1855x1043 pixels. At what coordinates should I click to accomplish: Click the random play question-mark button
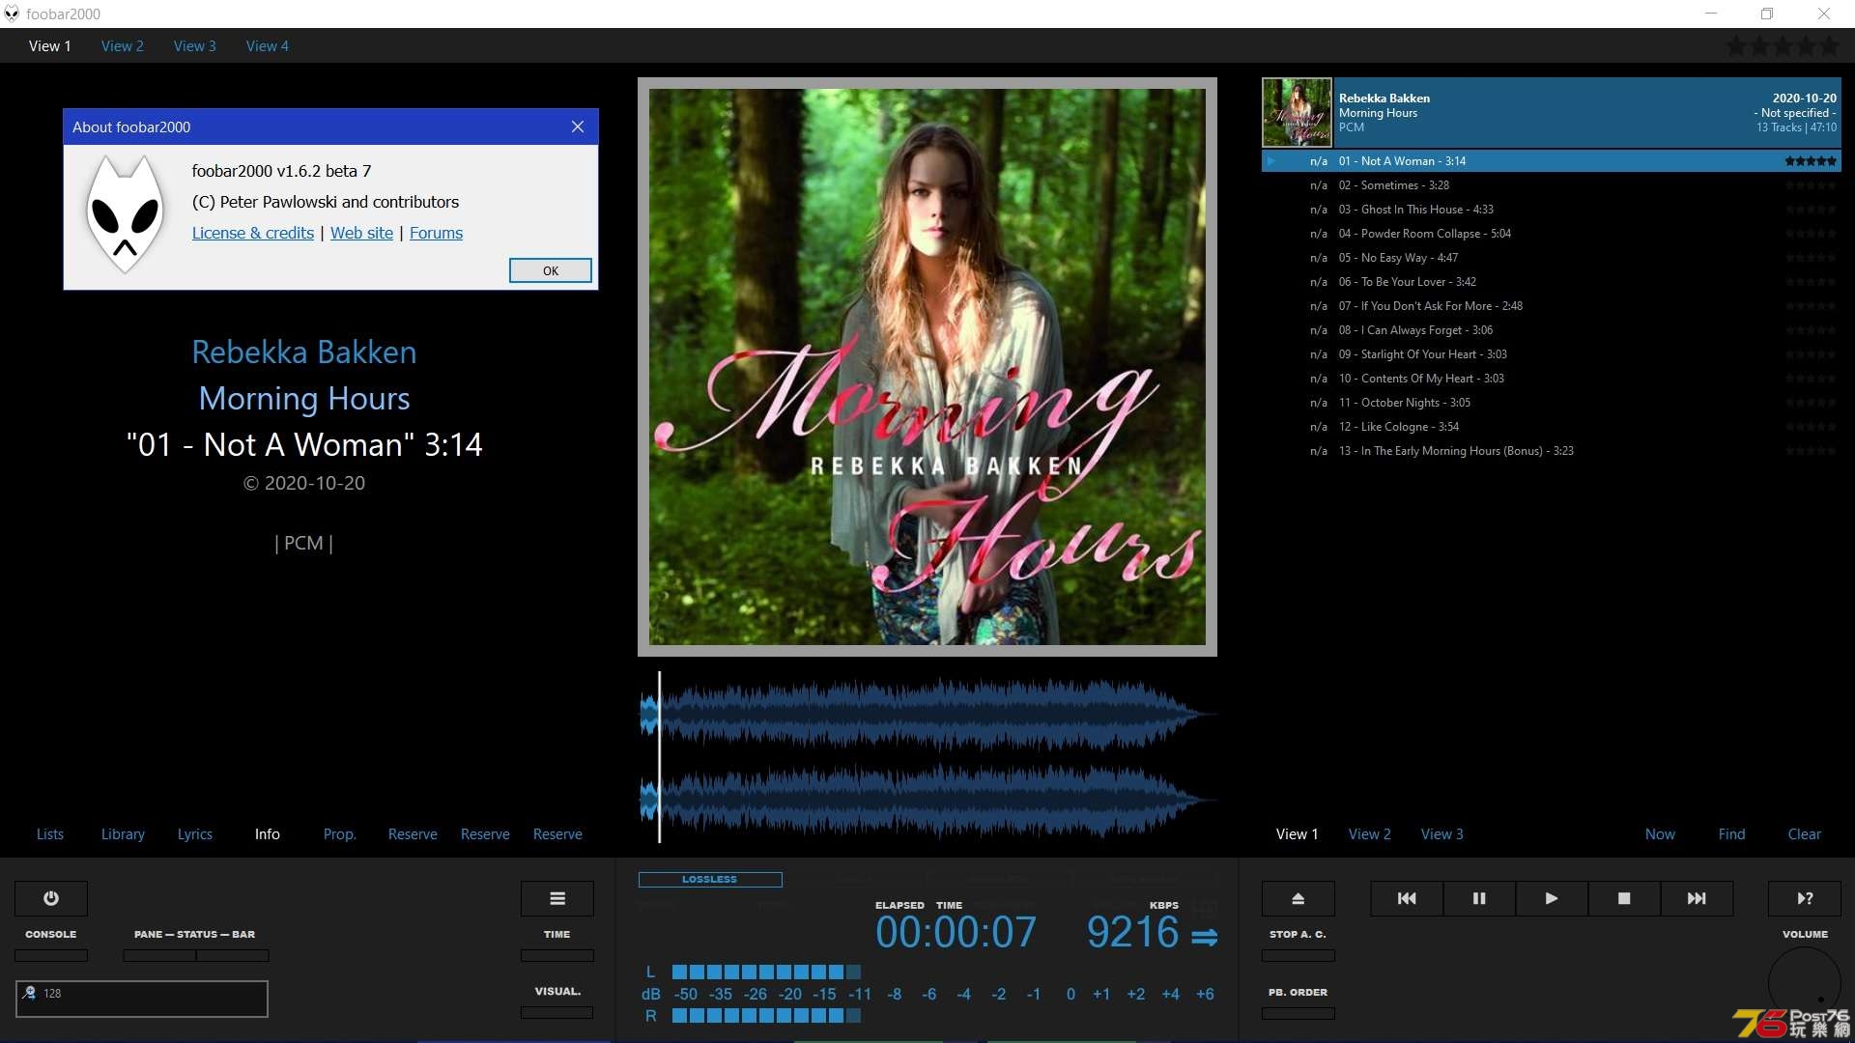[1805, 898]
